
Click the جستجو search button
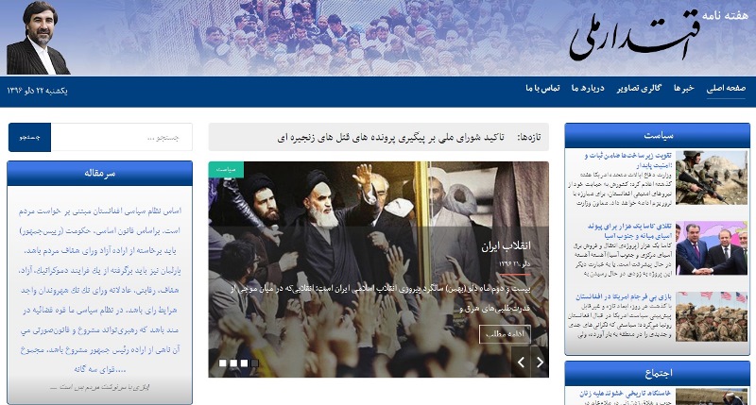coord(29,137)
